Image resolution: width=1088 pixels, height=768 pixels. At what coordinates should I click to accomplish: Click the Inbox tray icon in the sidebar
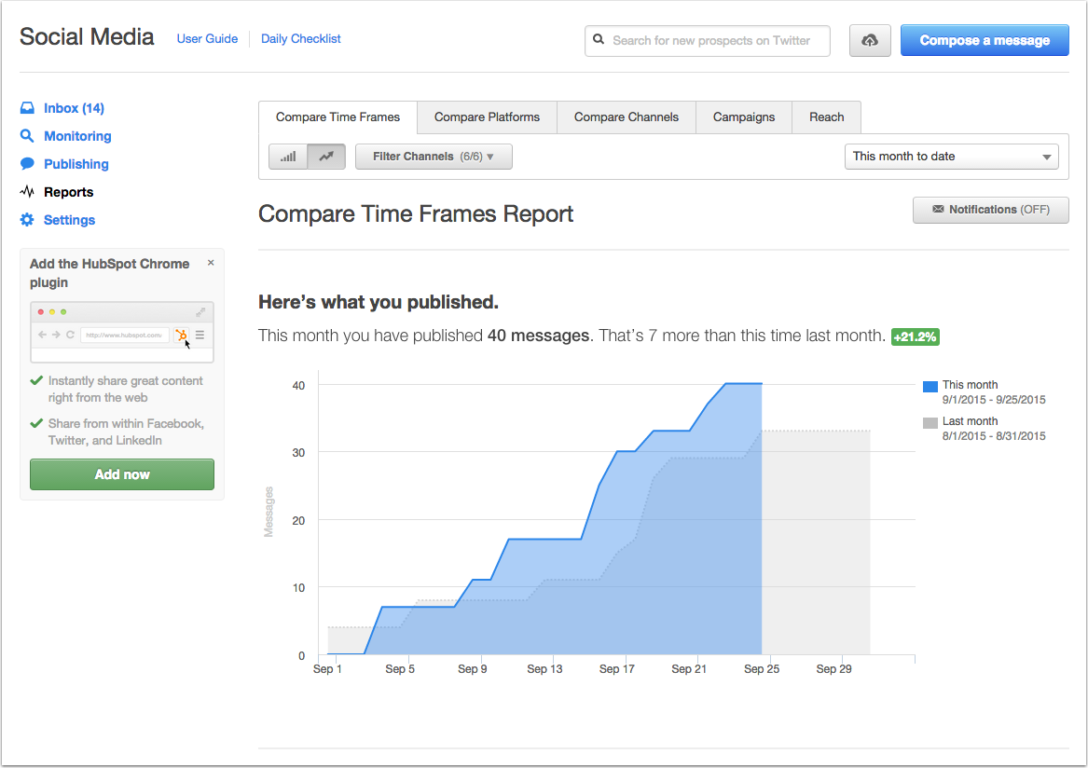point(27,108)
